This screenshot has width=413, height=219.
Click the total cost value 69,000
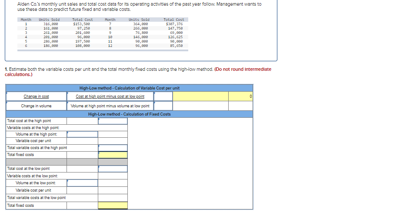(x=177, y=33)
